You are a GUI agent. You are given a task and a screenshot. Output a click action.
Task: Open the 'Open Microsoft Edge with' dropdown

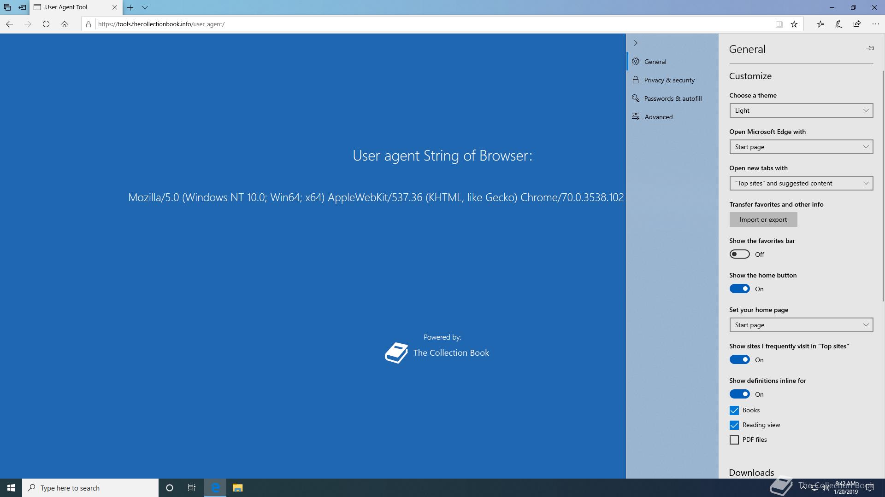[x=801, y=147]
